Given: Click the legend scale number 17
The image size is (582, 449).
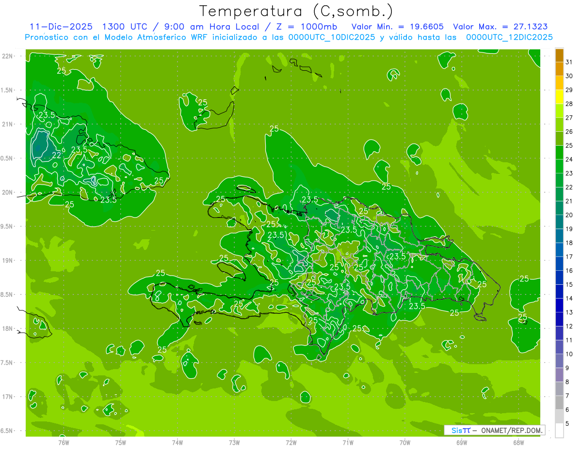Looking at the screenshot, I should click(569, 257).
